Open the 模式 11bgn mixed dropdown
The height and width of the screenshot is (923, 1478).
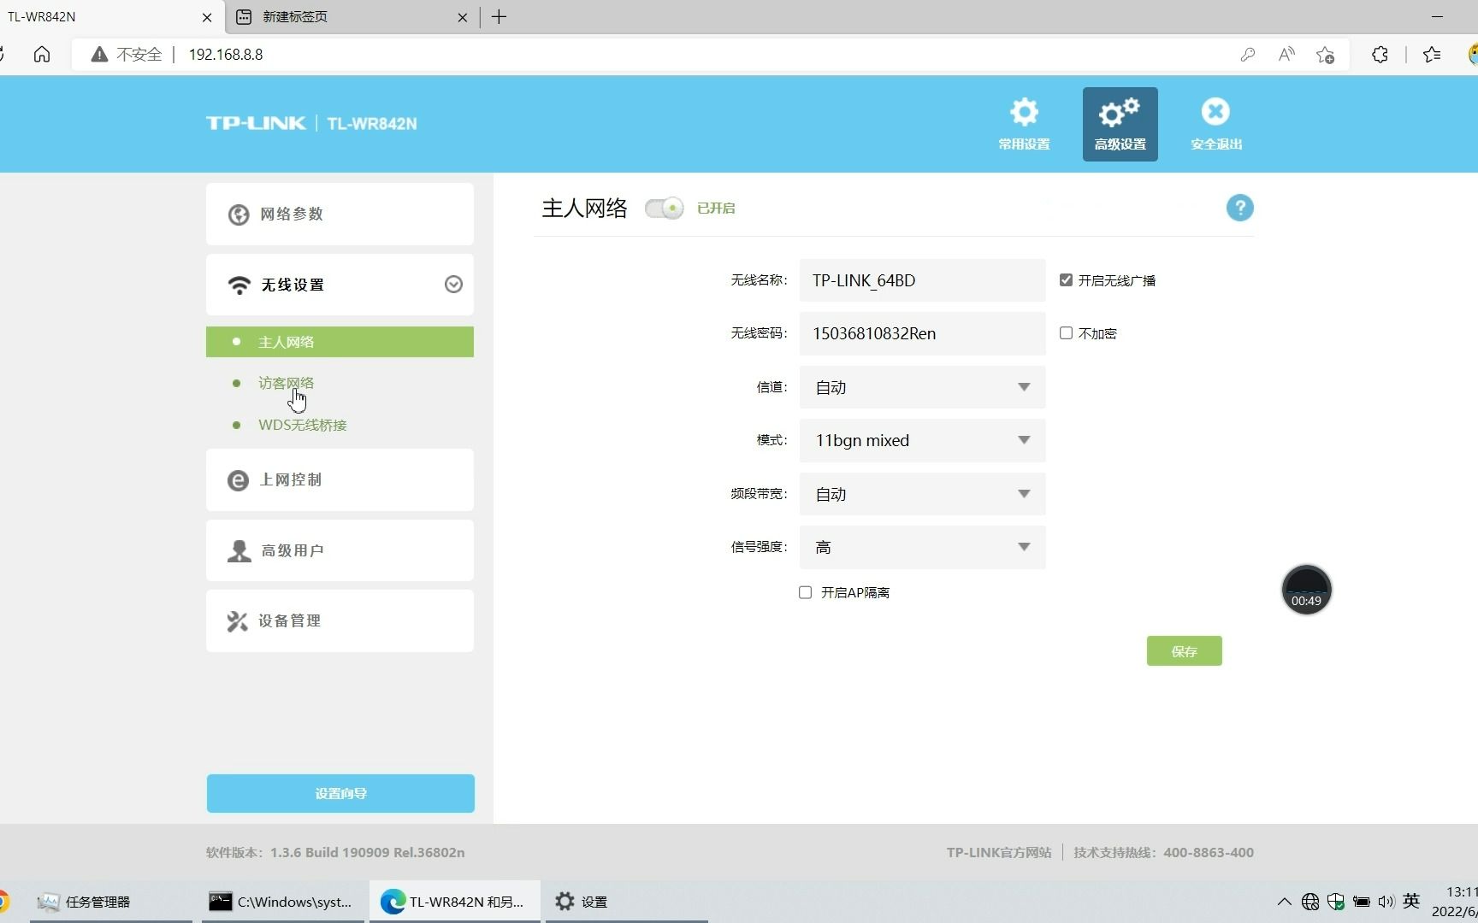click(x=922, y=440)
